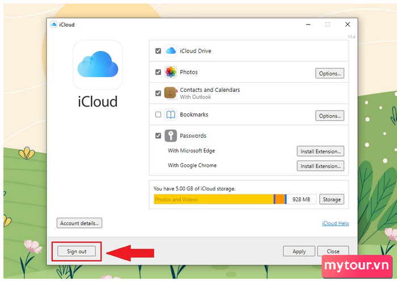Click the small iCloud title bar icon

click(x=54, y=24)
